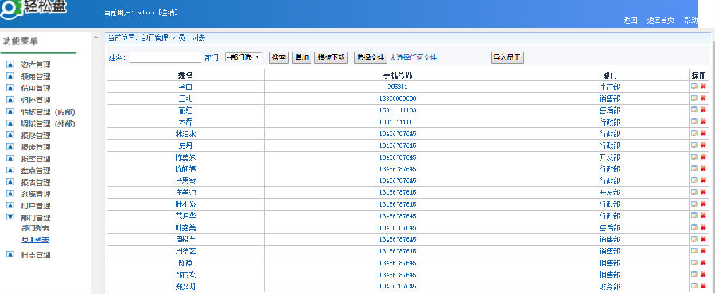
Task: Delete the 叶小芬 employee row
Action: 703,203
